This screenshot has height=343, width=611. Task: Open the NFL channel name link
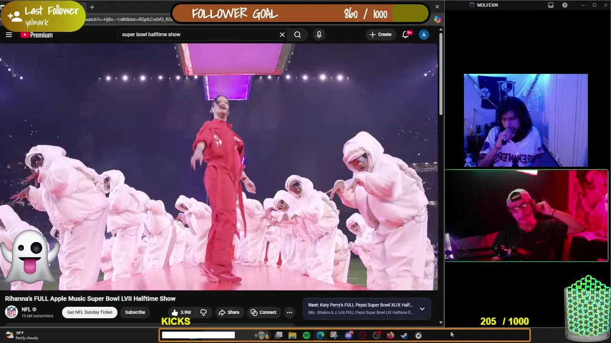coord(26,309)
